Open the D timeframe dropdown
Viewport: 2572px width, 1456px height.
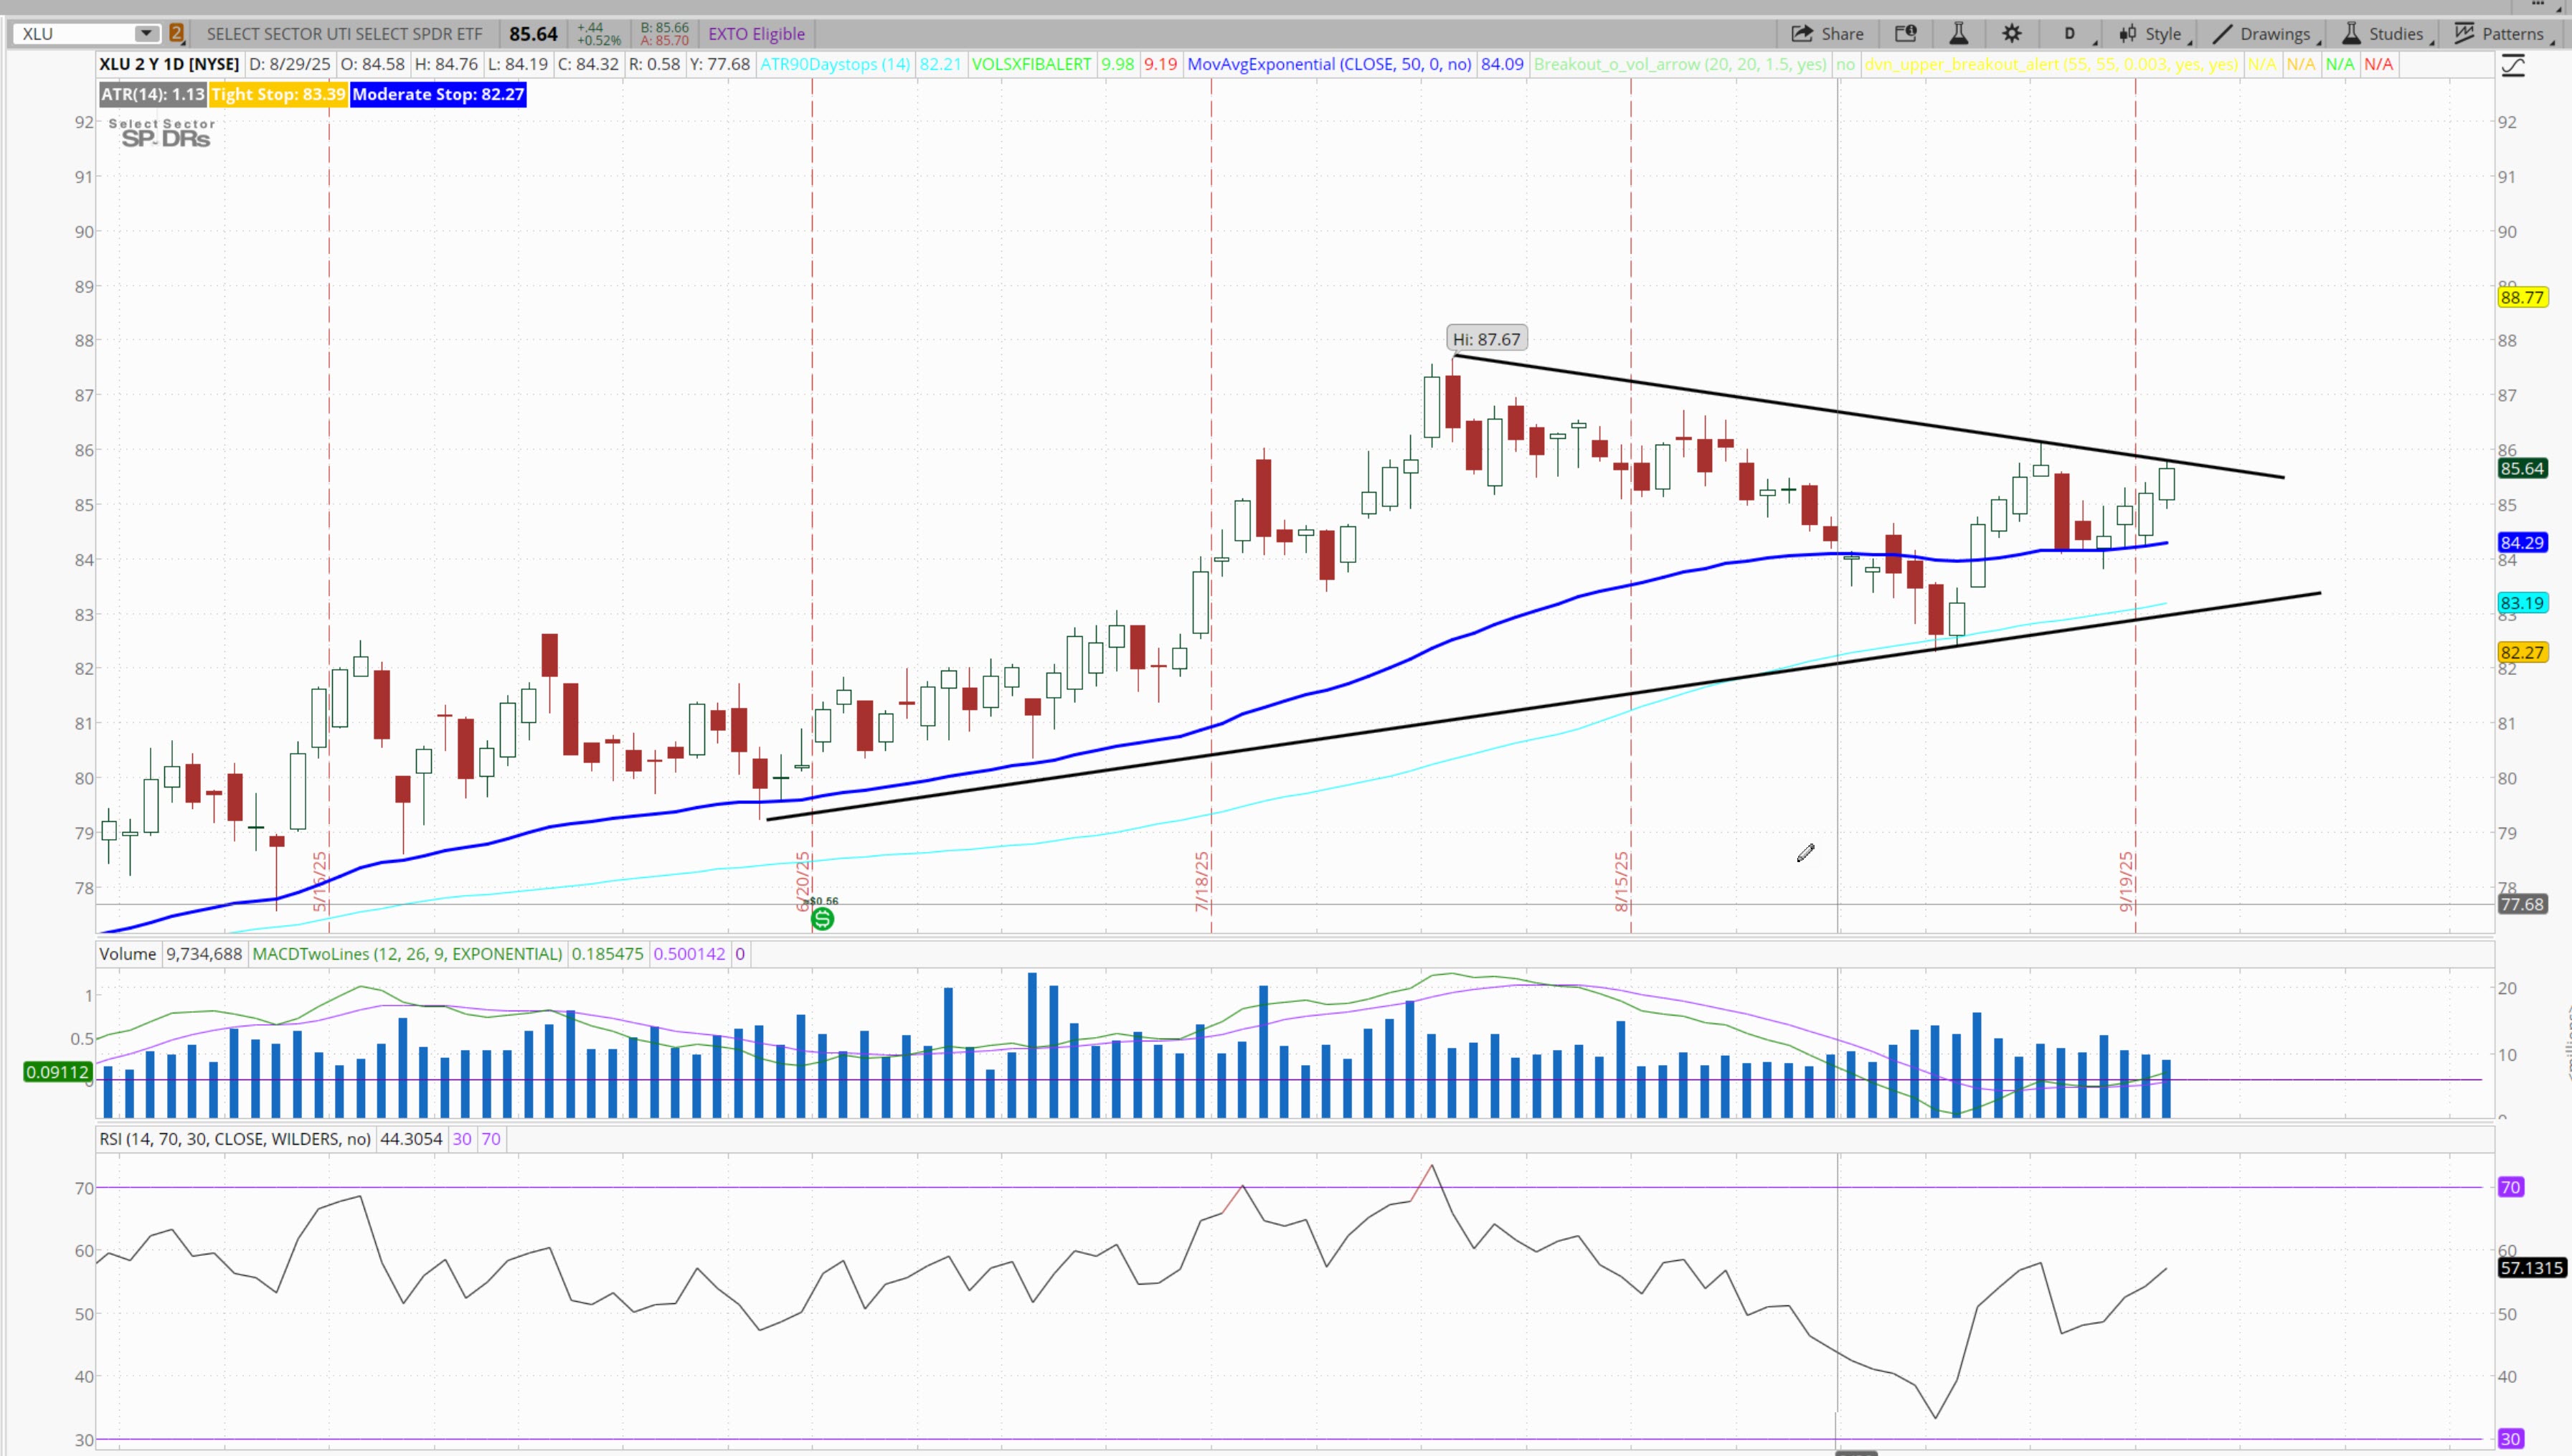2070,34
